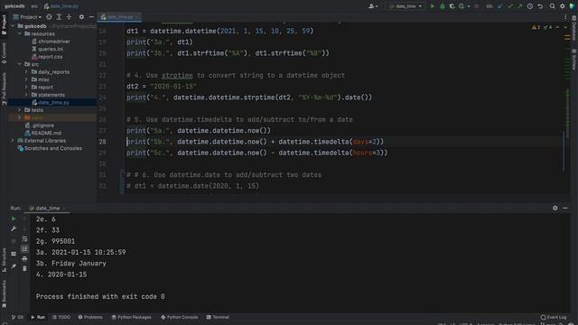Viewport: 578px width, 325px height.
Task: Collapse the src folder
Action: point(20,64)
